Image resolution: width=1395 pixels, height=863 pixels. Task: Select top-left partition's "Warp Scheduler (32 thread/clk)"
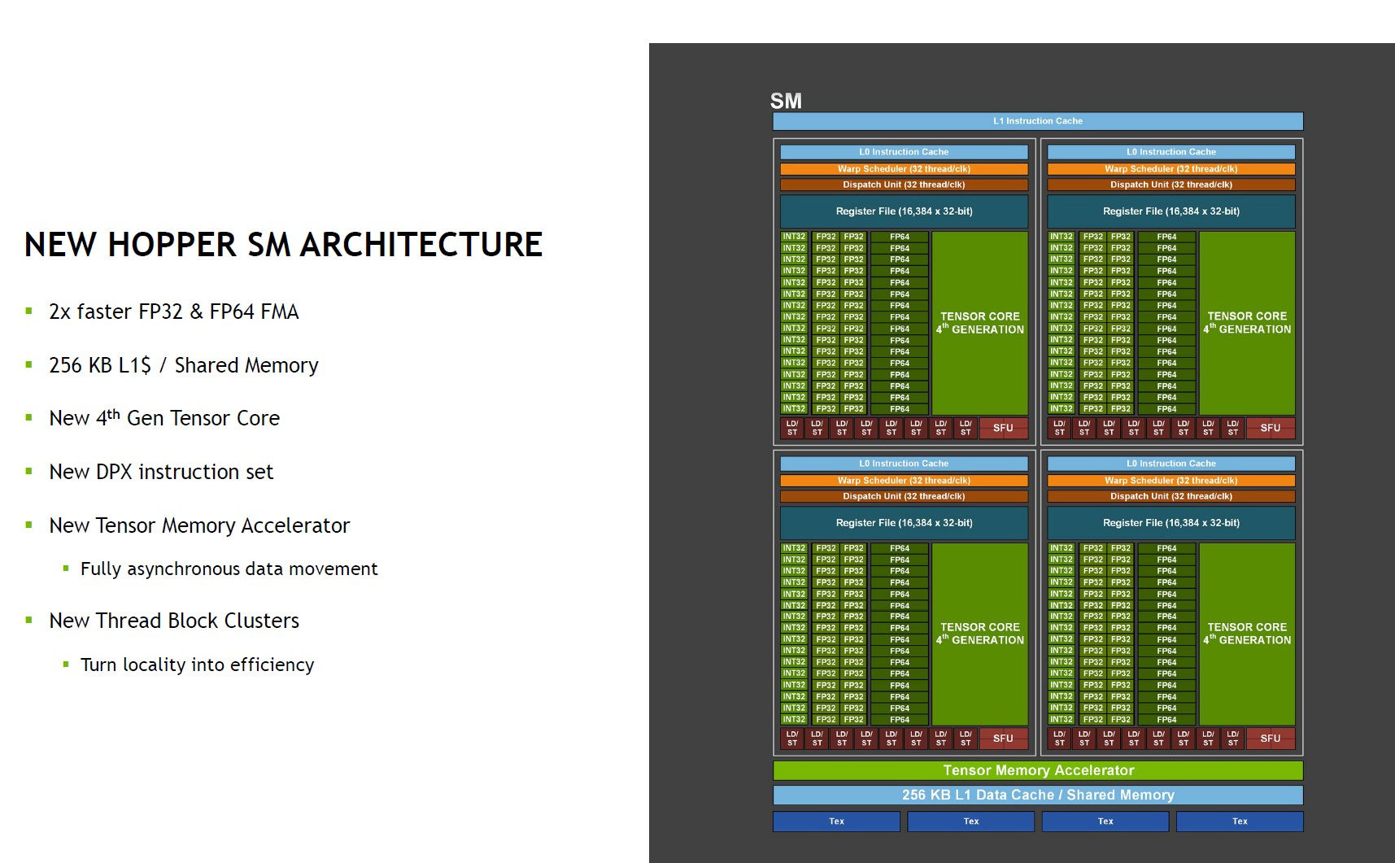[x=904, y=169]
